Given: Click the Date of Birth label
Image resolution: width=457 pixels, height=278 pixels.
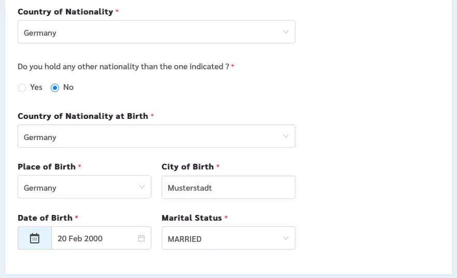Looking at the screenshot, I should point(45,218).
